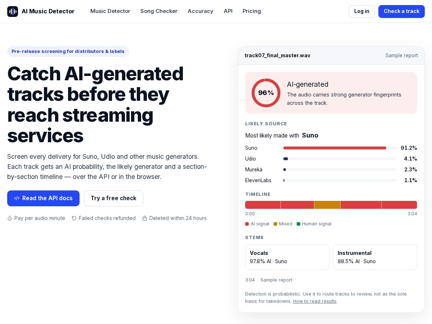
Task: Click the TIMELINE section heading
Action: 258,194
